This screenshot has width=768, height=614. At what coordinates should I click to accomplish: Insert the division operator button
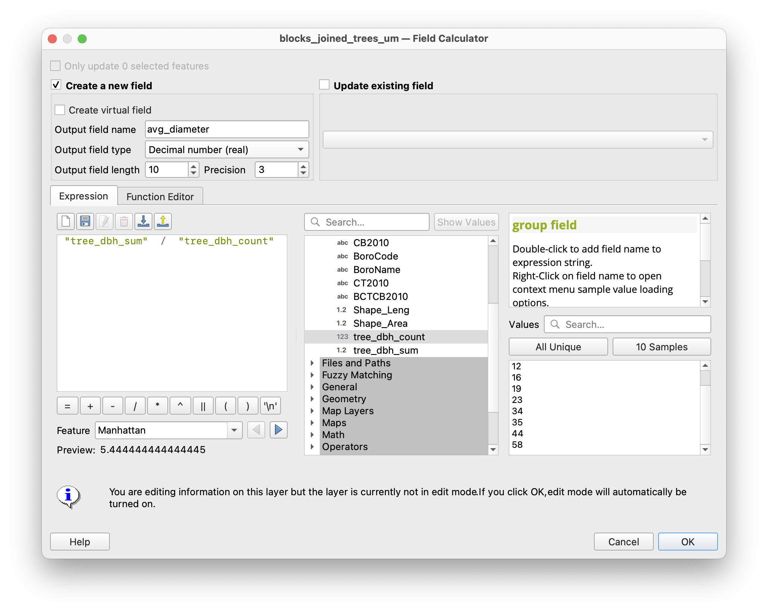point(135,406)
